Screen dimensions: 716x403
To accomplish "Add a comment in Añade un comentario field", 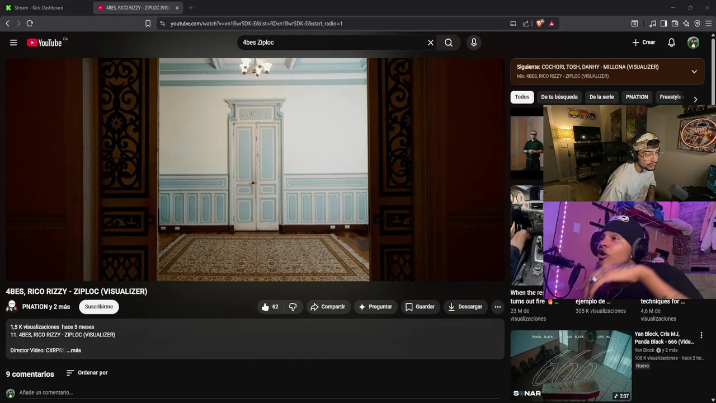I will pos(258,393).
